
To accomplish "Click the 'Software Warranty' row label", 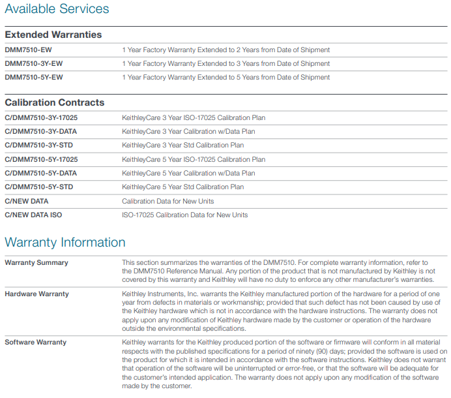I will tap(36, 342).
